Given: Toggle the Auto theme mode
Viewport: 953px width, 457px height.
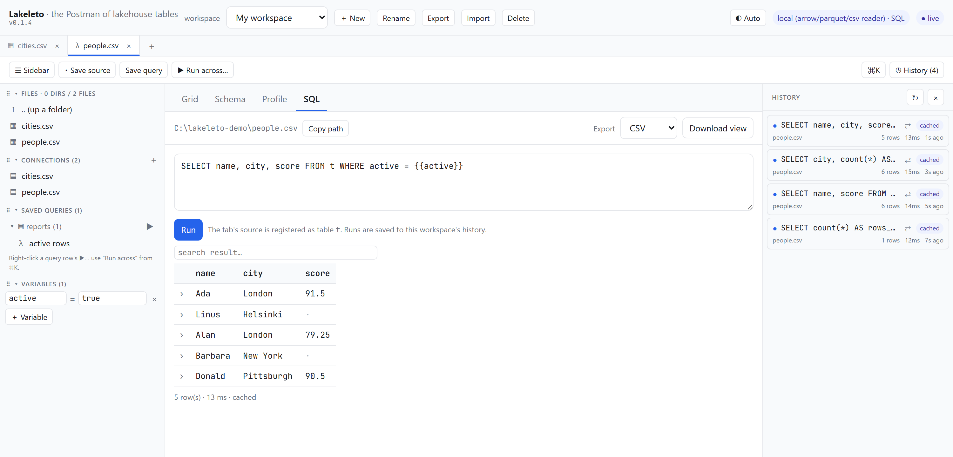Looking at the screenshot, I should coord(748,18).
